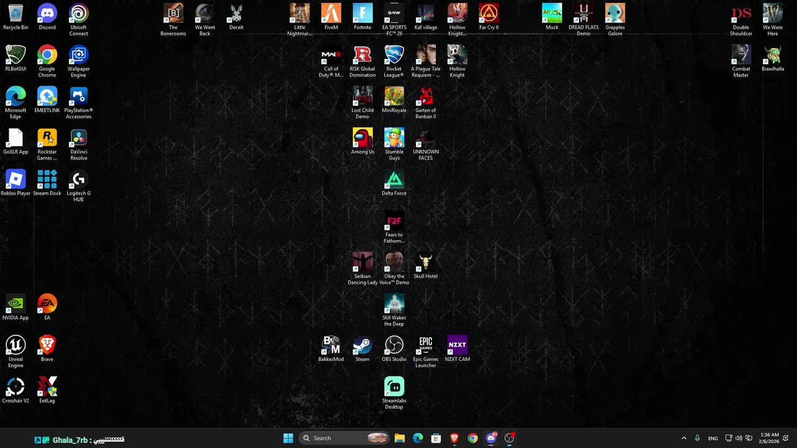
Task: Select the RISK Global Domination icon
Action: pos(362,61)
